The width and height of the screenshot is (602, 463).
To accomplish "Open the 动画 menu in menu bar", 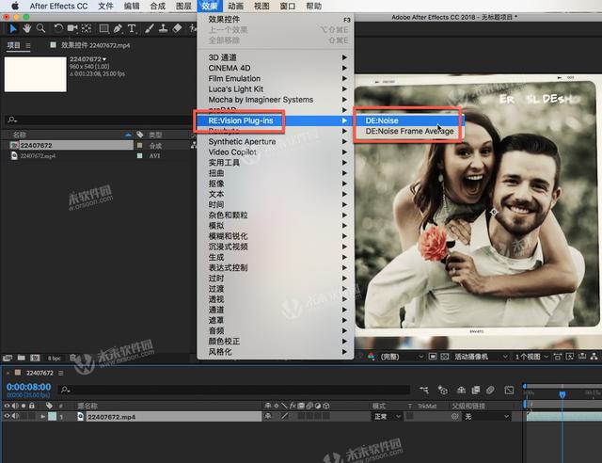I will [235, 6].
